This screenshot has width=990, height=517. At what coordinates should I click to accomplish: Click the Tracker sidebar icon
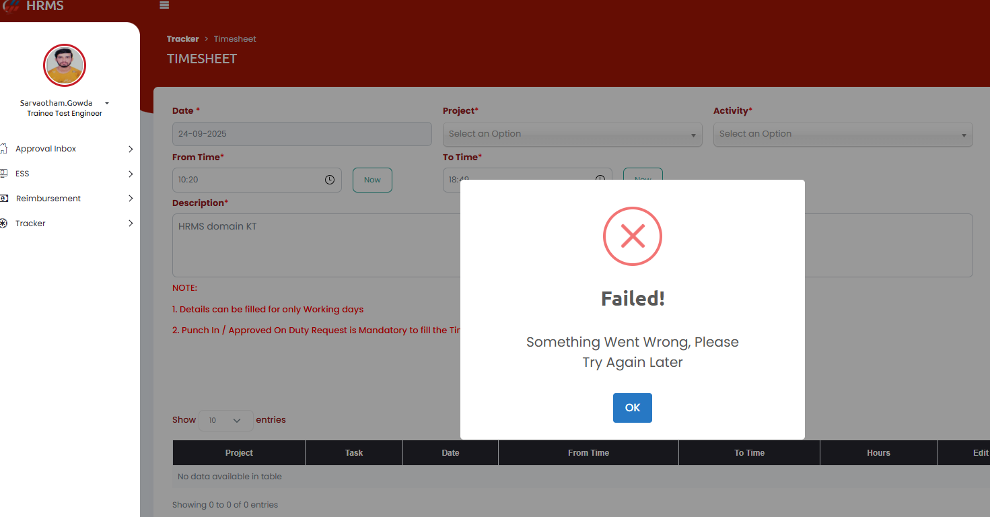coord(3,223)
